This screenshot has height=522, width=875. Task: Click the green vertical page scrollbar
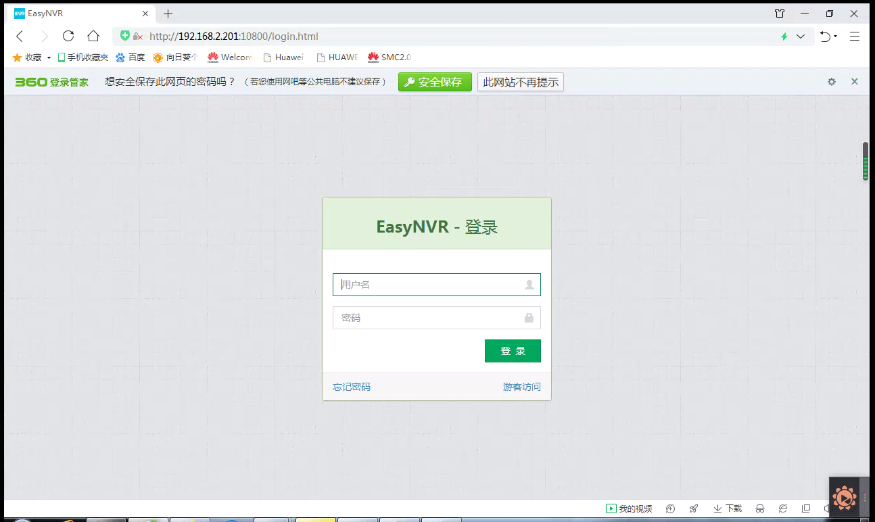tap(865, 161)
